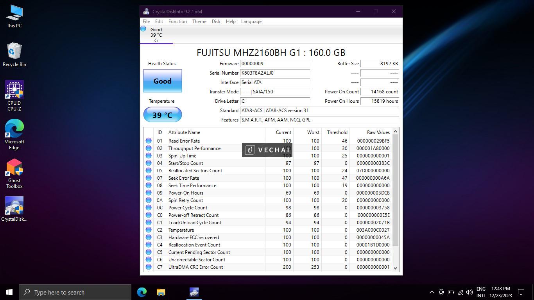Image resolution: width=534 pixels, height=300 pixels.
Task: Sort by the Attribute Name column header
Action: point(215,132)
